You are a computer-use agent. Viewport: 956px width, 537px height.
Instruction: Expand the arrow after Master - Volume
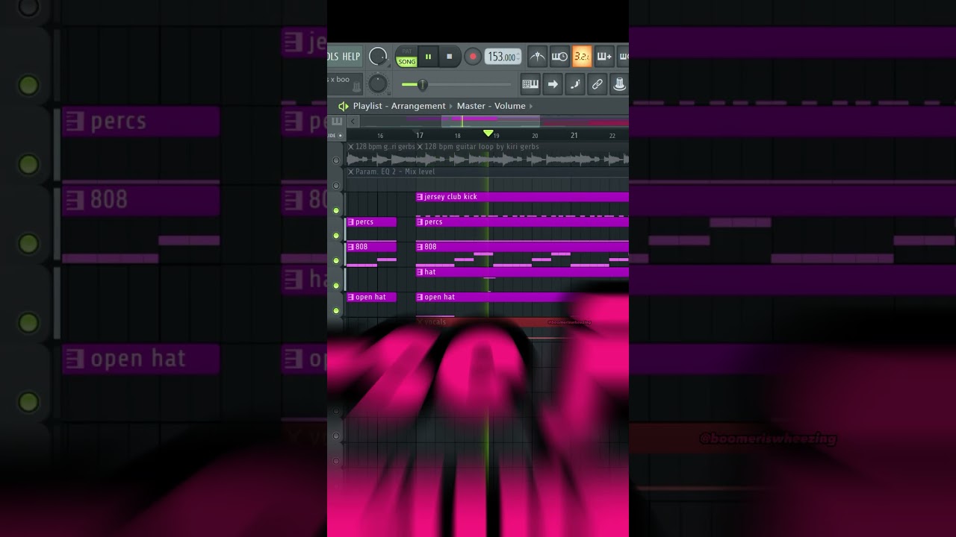(532, 107)
